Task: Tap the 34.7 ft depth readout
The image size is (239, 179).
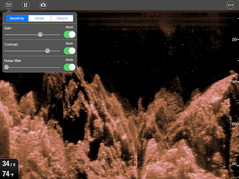Action: click(x=9, y=164)
